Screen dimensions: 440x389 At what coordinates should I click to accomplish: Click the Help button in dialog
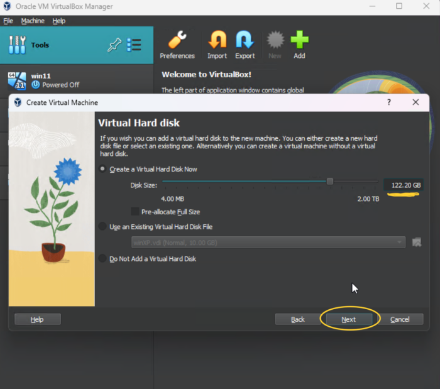point(38,319)
